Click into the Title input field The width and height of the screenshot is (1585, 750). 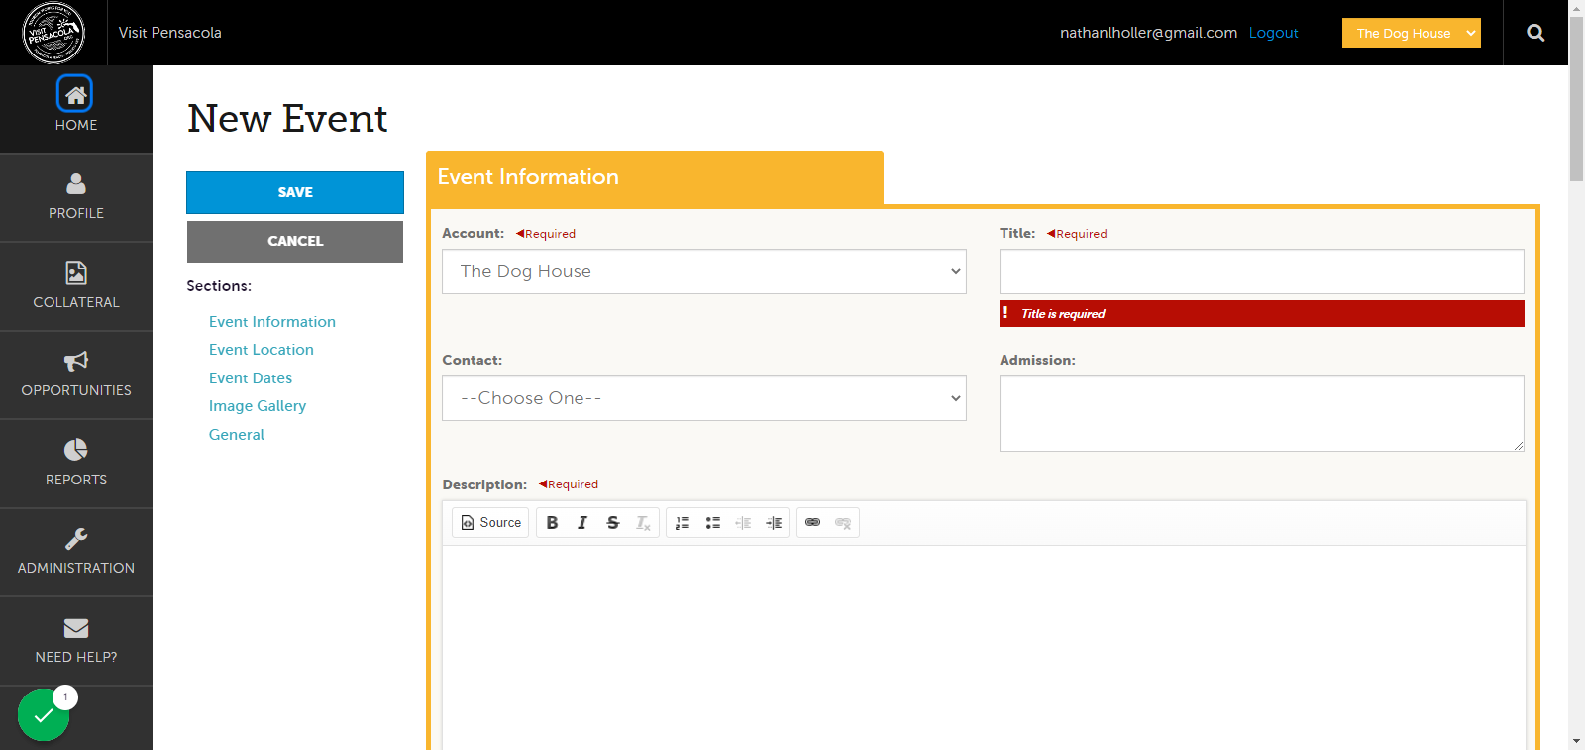(x=1262, y=271)
